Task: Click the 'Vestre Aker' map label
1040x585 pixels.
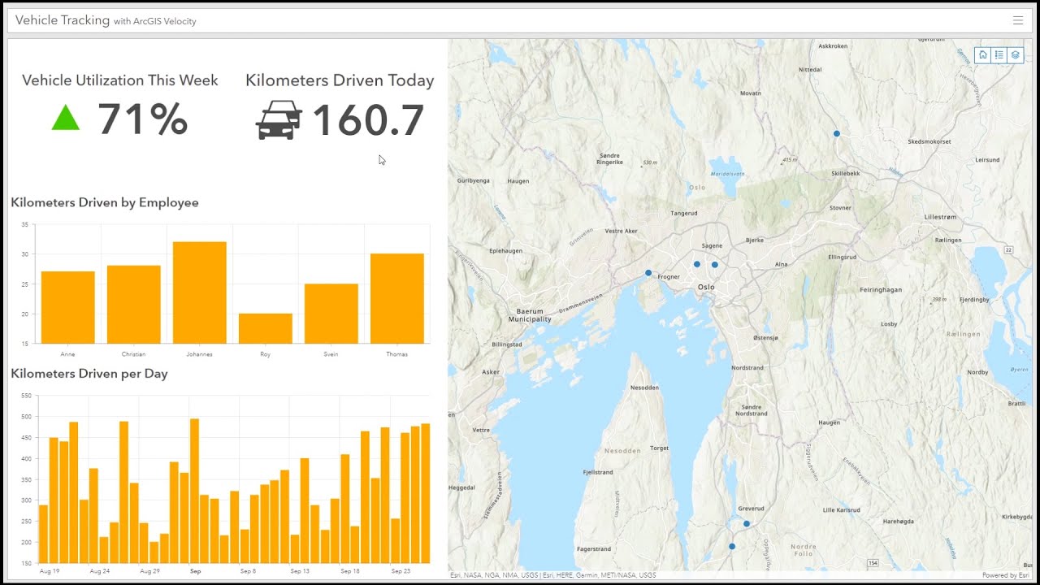Action: (622, 231)
